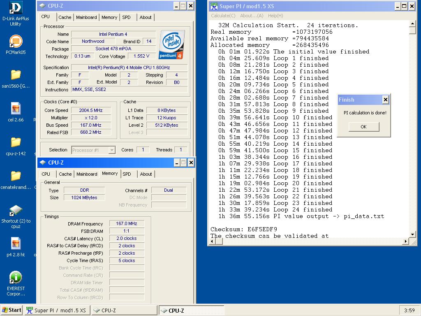Screen dimensions: 421x316
Task: Click the CPU-Z title bar icon of the upper window
Action: (42, 6)
